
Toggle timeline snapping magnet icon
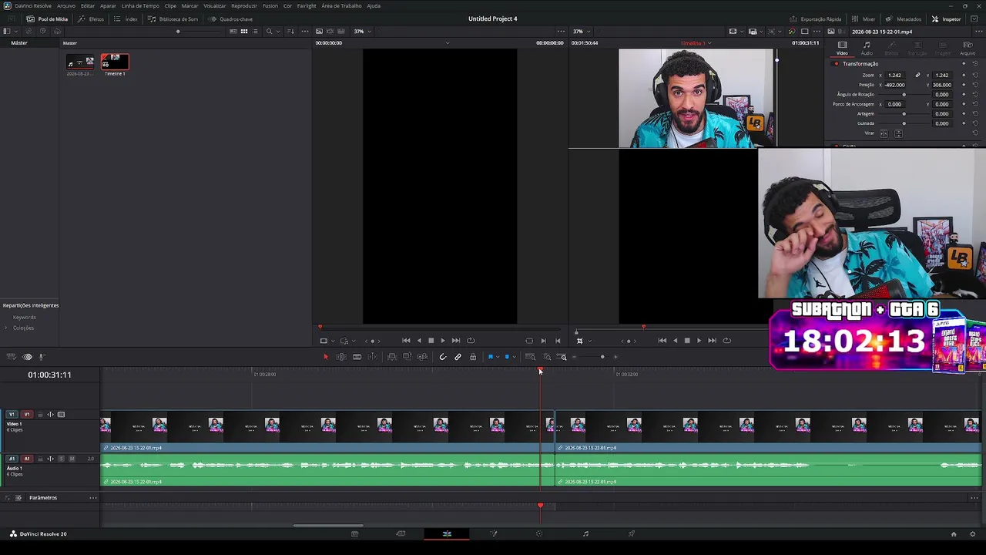point(442,357)
